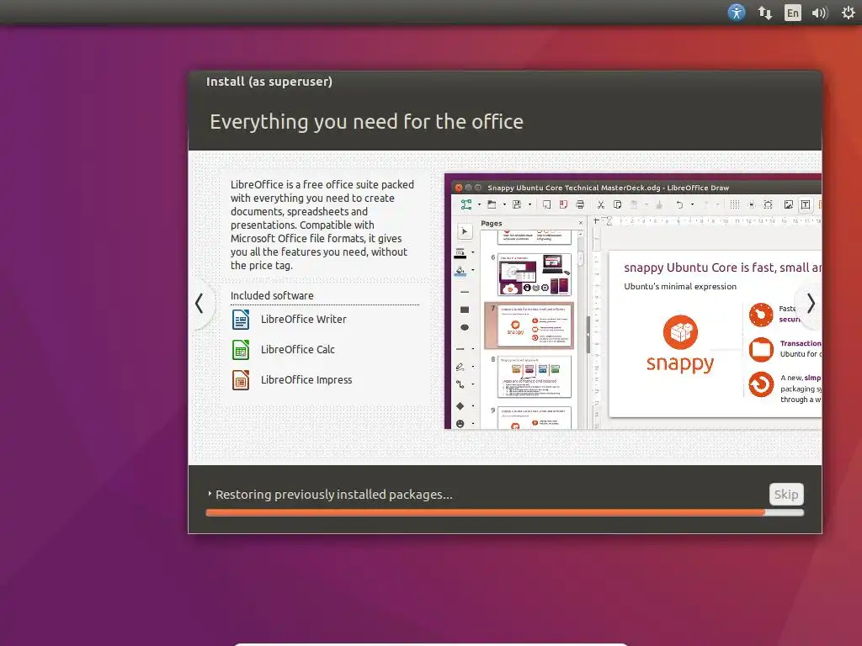Viewport: 862px width, 646px height.
Task: Select the Ellipse tool in Draw sidebar
Action: pos(465,327)
